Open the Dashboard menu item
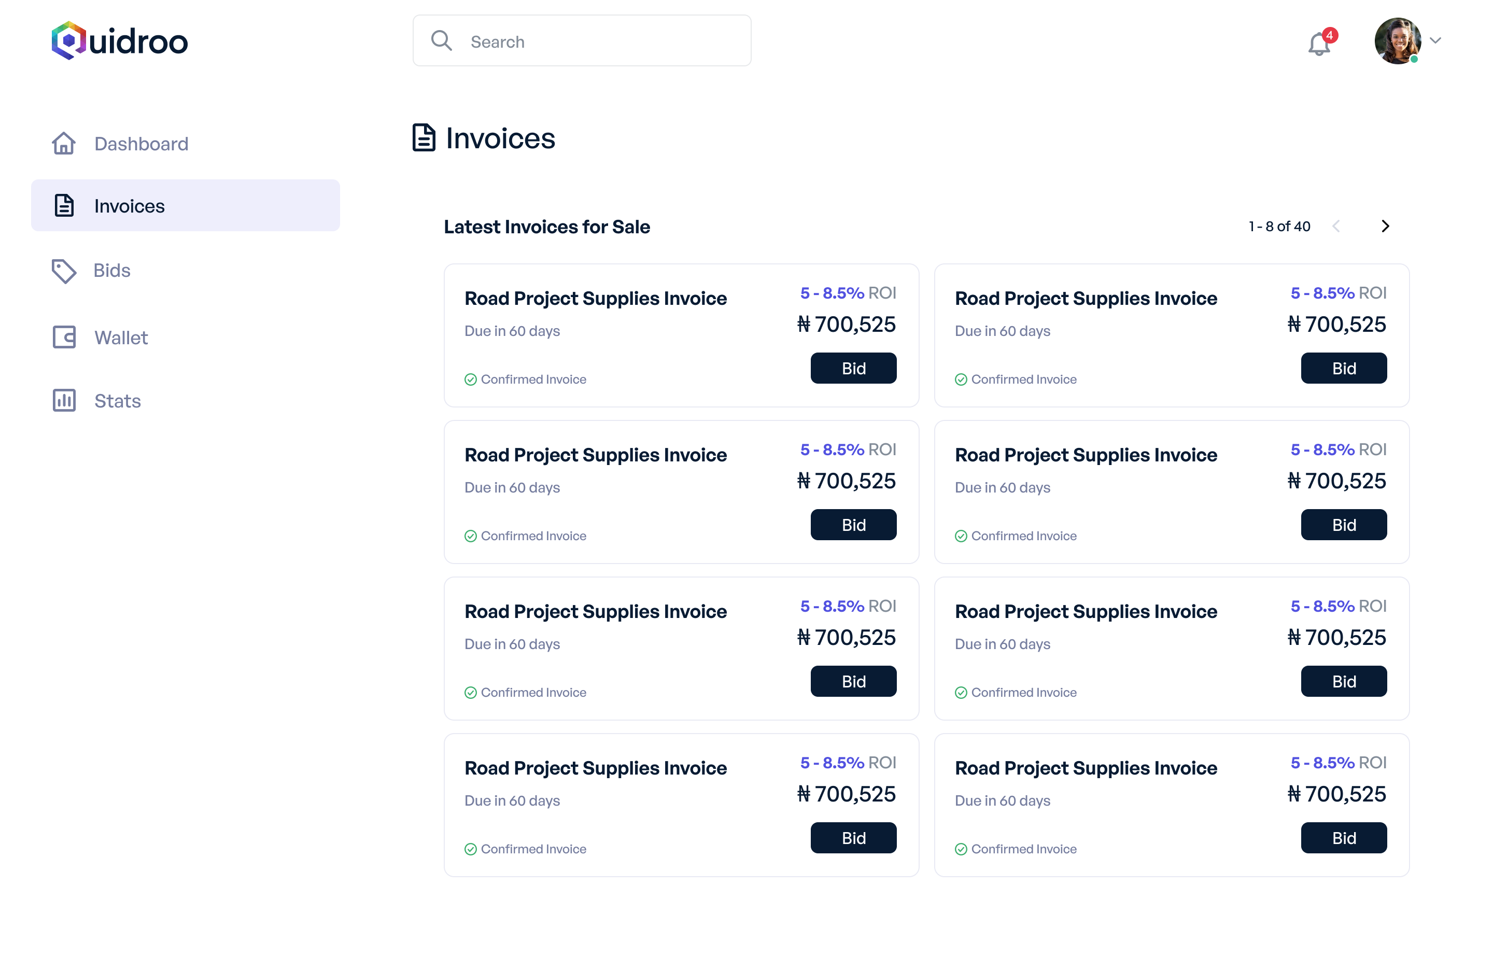1493x956 pixels. (141, 144)
